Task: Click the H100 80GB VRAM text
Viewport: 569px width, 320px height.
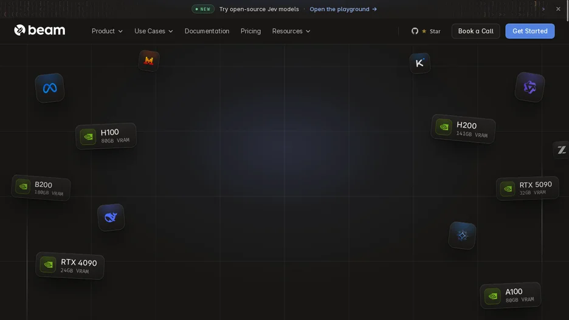Action: [x=115, y=136]
